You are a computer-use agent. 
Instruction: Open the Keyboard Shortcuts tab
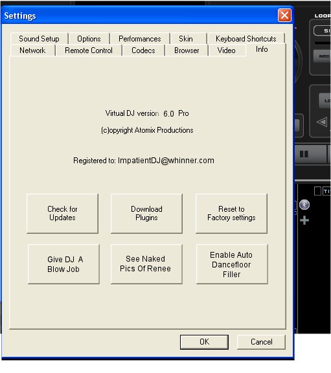click(245, 39)
